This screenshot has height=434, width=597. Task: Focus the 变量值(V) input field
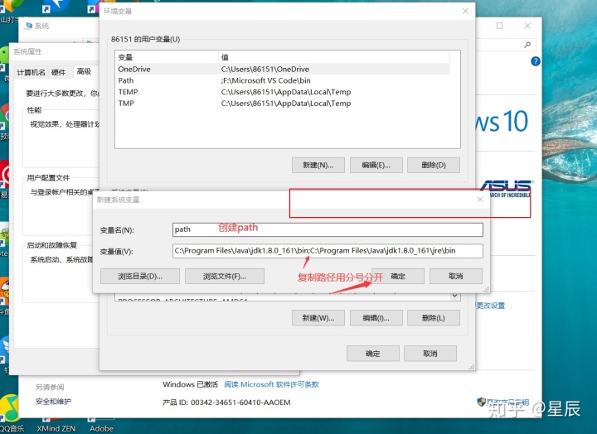coord(328,251)
